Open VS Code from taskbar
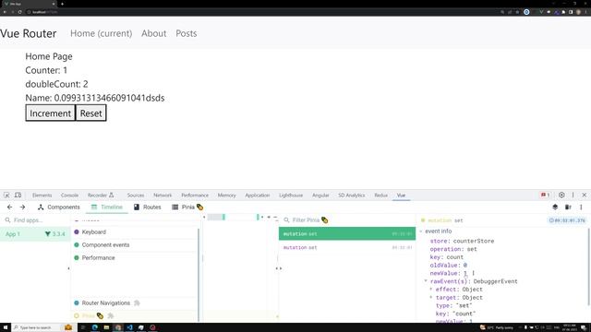 click(129, 327)
